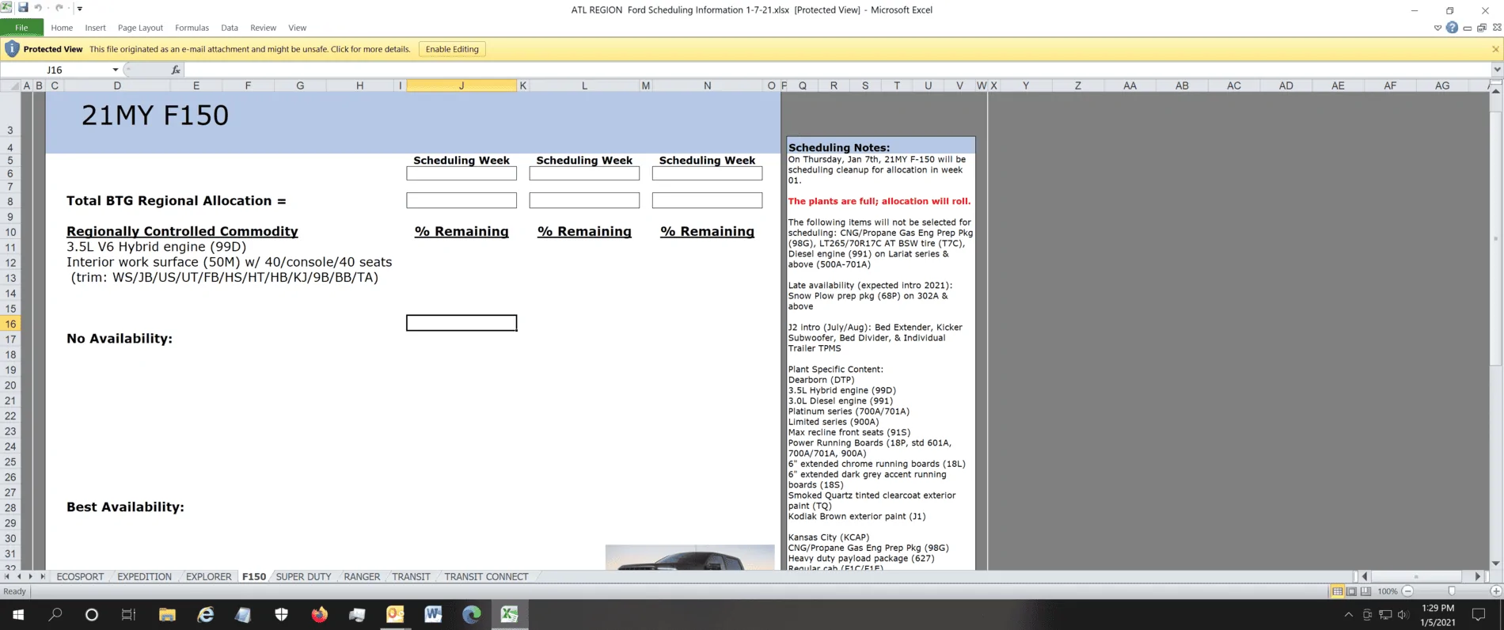Click the Enable Editing button
This screenshot has width=1504, height=630.
point(452,49)
